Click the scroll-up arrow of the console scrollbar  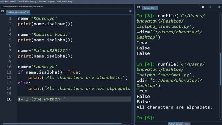(221, 12)
